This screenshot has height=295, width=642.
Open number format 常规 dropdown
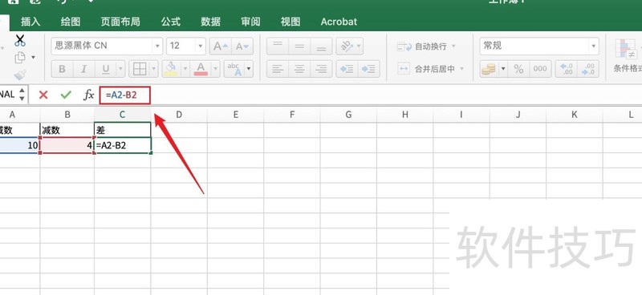(593, 46)
